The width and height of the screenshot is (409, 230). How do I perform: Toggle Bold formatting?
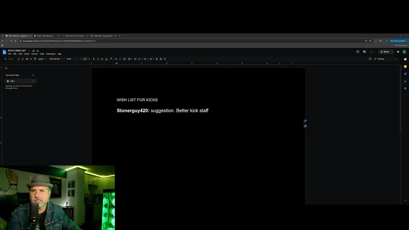click(94, 59)
